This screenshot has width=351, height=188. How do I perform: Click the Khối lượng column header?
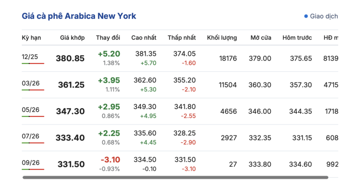(x=222, y=38)
